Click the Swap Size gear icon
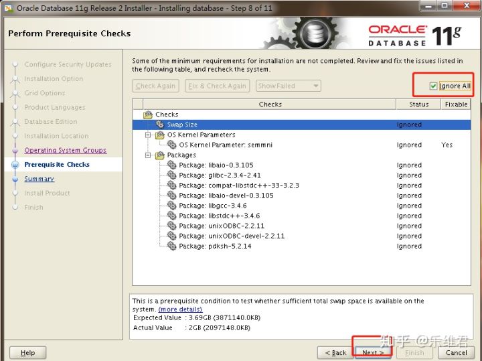This screenshot has height=361, width=482. pos(160,125)
